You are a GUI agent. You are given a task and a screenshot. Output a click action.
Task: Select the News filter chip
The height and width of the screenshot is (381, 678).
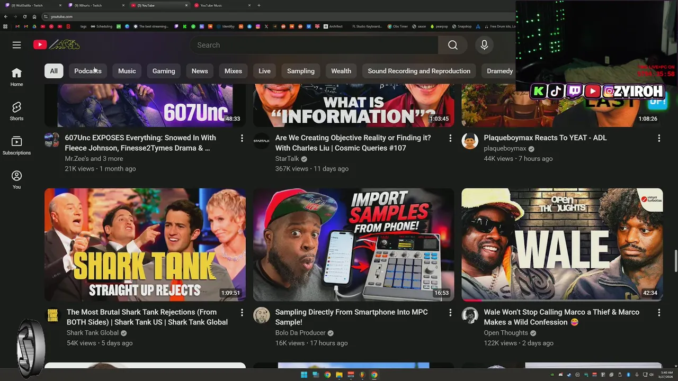click(200, 71)
